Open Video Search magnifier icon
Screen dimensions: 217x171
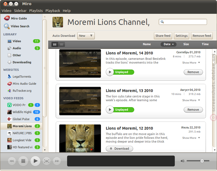pyautogui.click(x=7, y=26)
